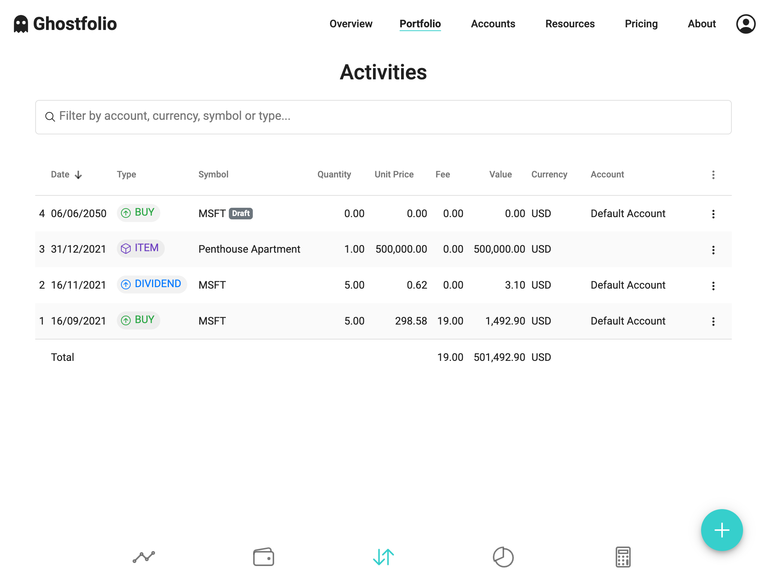Toggle the Date column sort arrow
767x575 pixels.
[79, 174]
